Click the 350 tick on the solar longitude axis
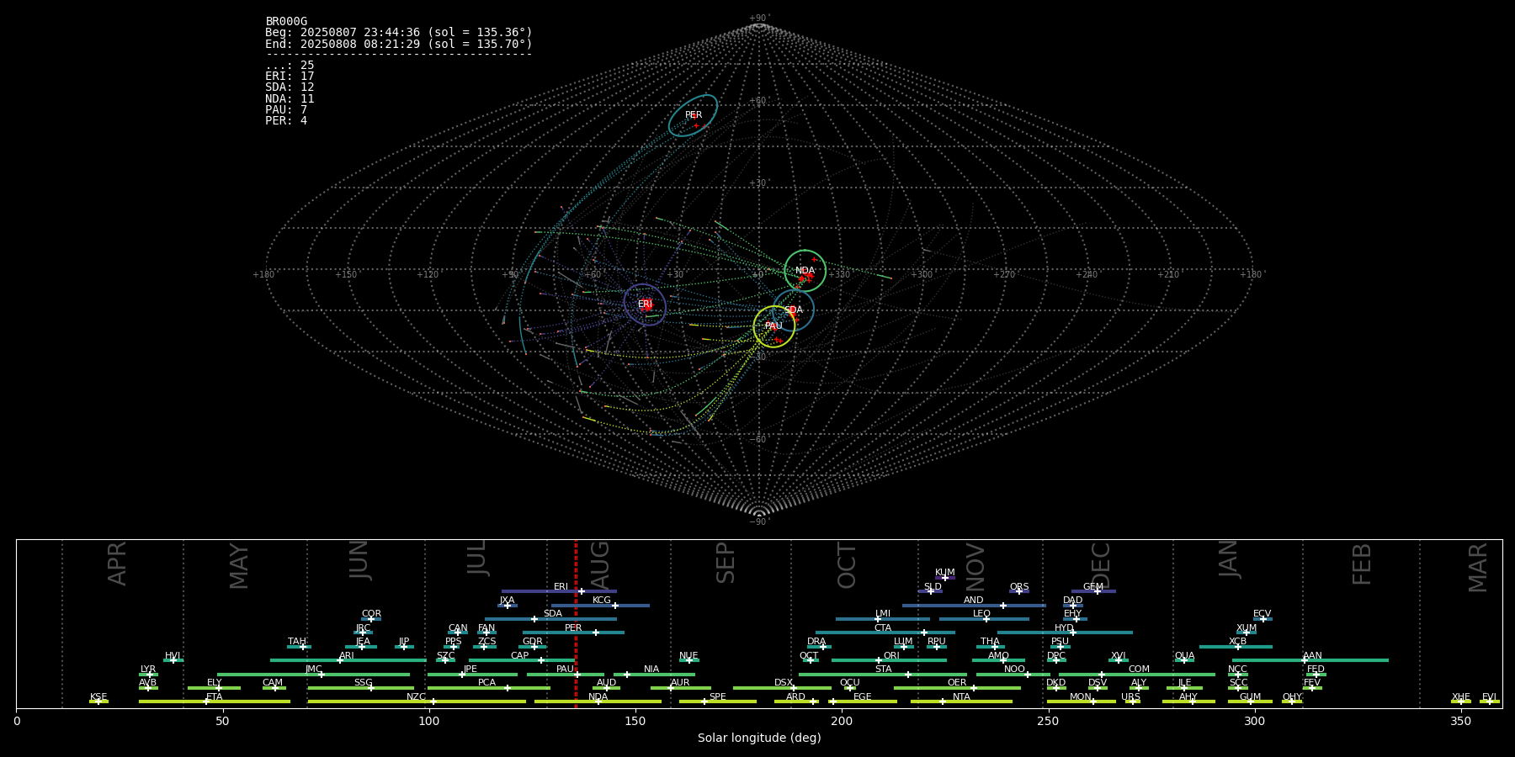Viewport: 1515px width, 757px height. (x=1460, y=721)
